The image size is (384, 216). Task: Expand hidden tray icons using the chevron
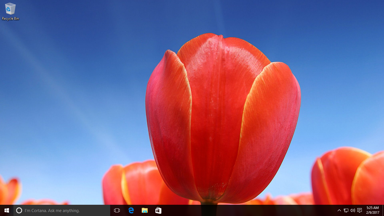coord(339,210)
